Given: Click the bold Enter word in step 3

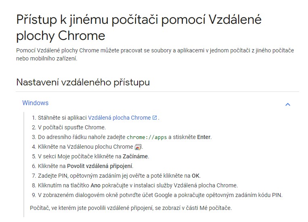Looking at the screenshot, I should [x=204, y=137].
